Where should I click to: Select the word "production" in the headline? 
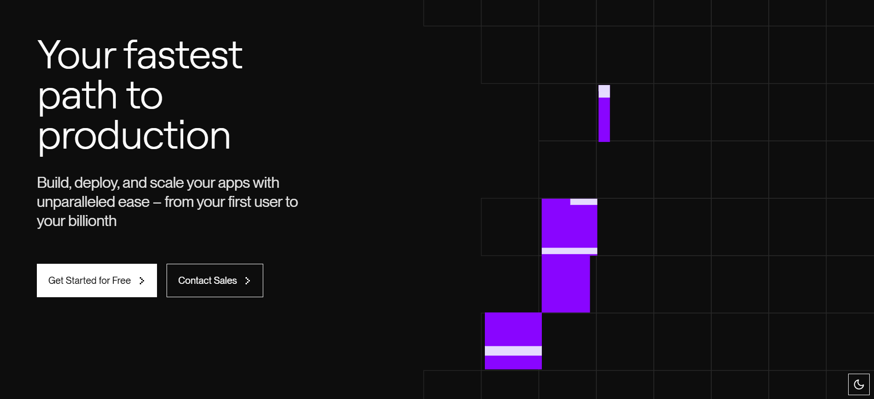[134, 136]
